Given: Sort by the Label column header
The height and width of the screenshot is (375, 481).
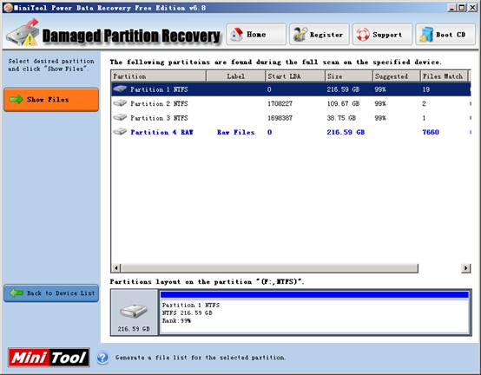Looking at the screenshot, I should point(235,76).
